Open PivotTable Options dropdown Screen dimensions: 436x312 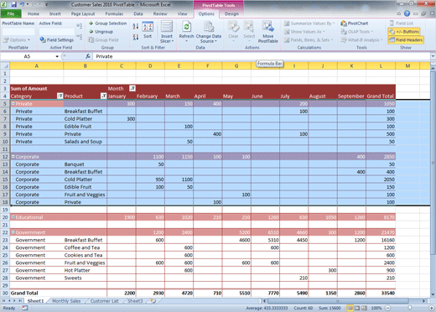16,40
